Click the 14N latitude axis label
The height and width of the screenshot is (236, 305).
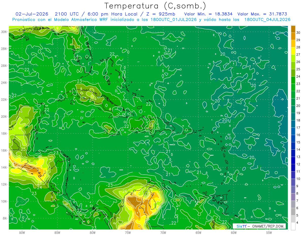4,167
